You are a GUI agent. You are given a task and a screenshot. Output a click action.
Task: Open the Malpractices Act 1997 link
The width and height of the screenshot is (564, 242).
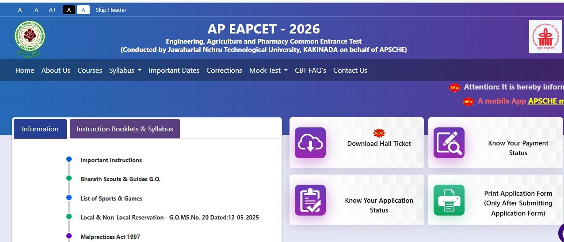tap(110, 237)
